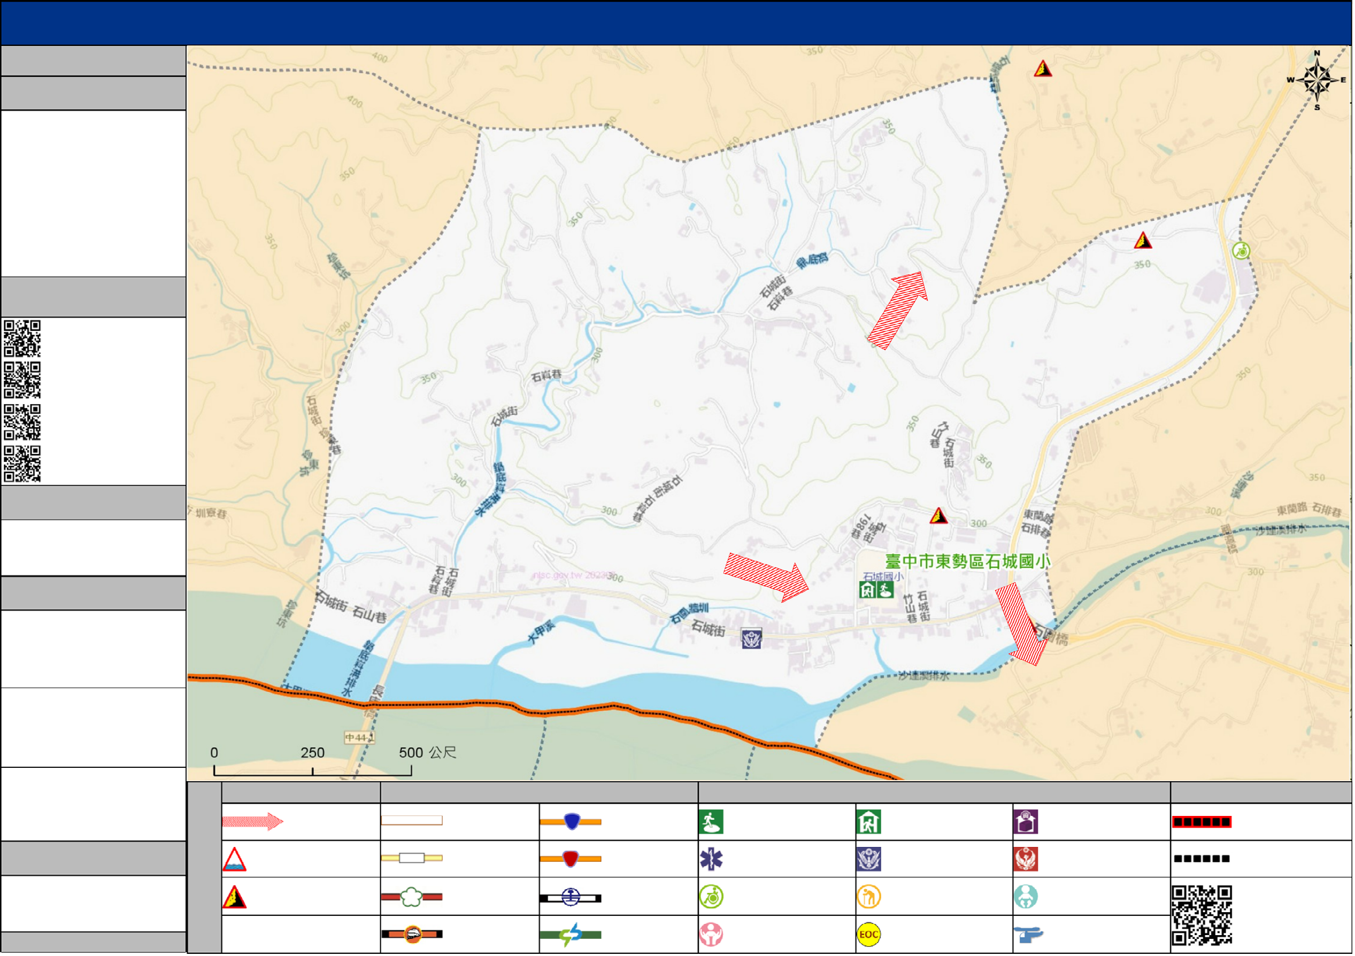Click the red shield highway legend symbol
This screenshot has width=1355, height=956.
[571, 859]
